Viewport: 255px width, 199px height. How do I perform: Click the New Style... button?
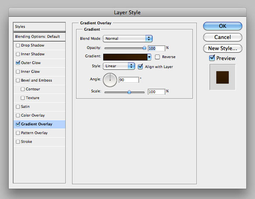222,48
